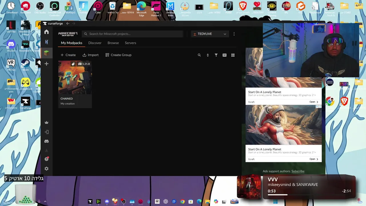
Task: Open Voicemod V3 desktop shortcut
Action: pyautogui.click(x=25, y=46)
